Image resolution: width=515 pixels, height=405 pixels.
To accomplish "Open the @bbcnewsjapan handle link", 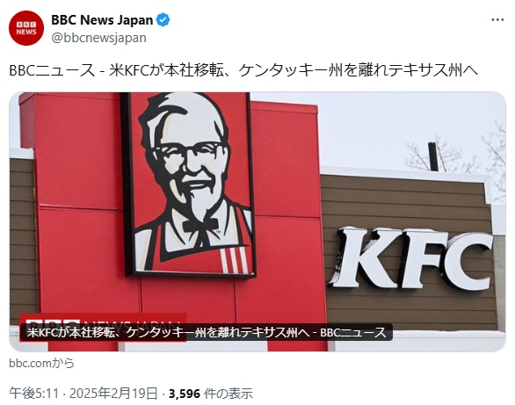I will point(98,38).
